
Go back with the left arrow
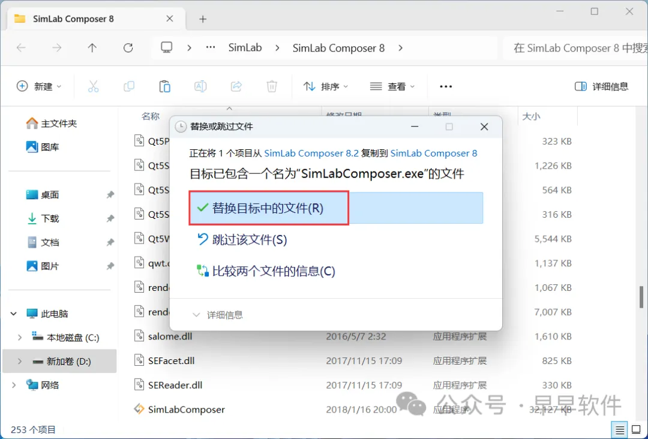click(x=21, y=48)
